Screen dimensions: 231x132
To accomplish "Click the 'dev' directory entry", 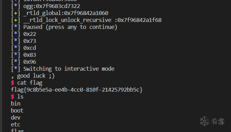I will (15, 118).
